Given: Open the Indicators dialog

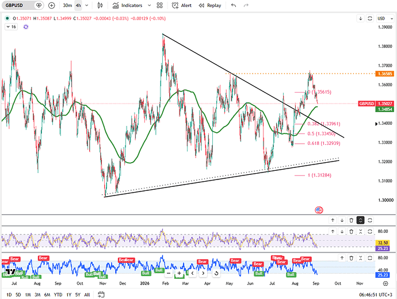Looking at the screenshot, I should 128,5.
